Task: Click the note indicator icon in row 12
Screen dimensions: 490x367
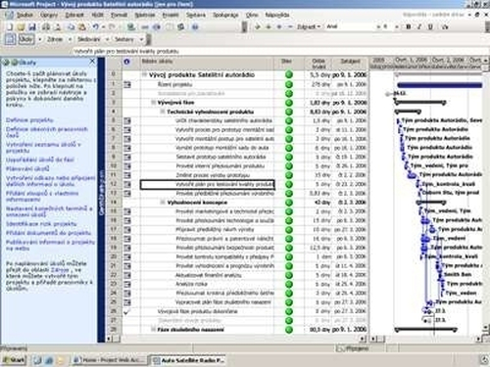Action: 127,184
